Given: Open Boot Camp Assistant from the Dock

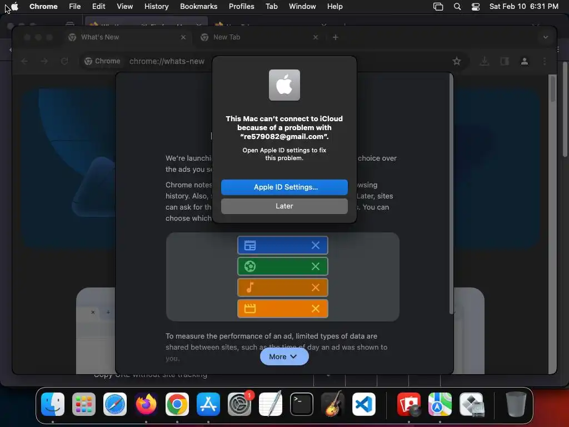Looking at the screenshot, I should (471, 404).
